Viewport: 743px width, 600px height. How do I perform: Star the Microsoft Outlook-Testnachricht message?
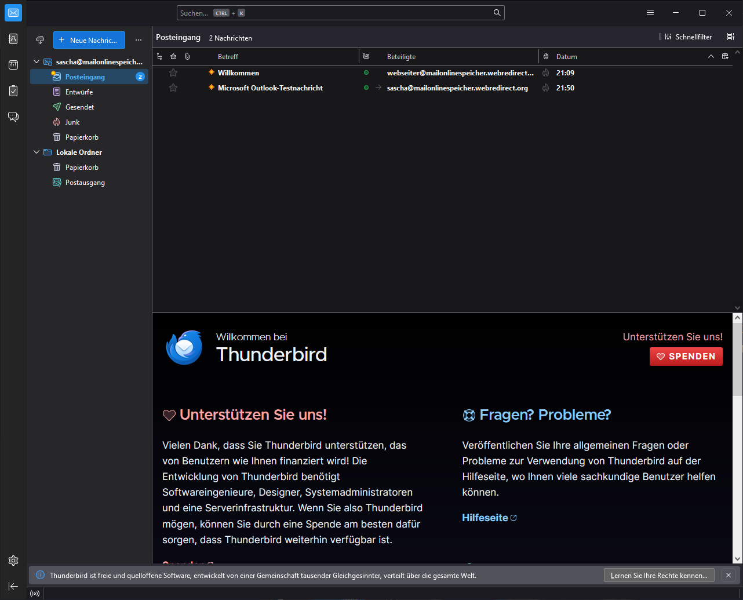(173, 88)
